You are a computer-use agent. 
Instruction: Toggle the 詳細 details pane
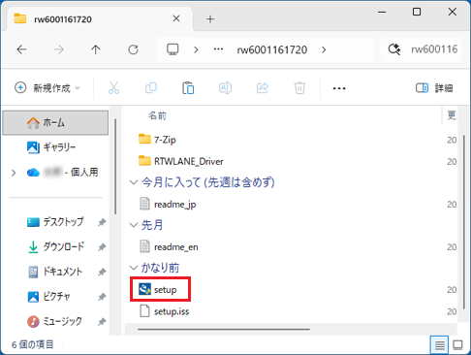click(x=434, y=88)
